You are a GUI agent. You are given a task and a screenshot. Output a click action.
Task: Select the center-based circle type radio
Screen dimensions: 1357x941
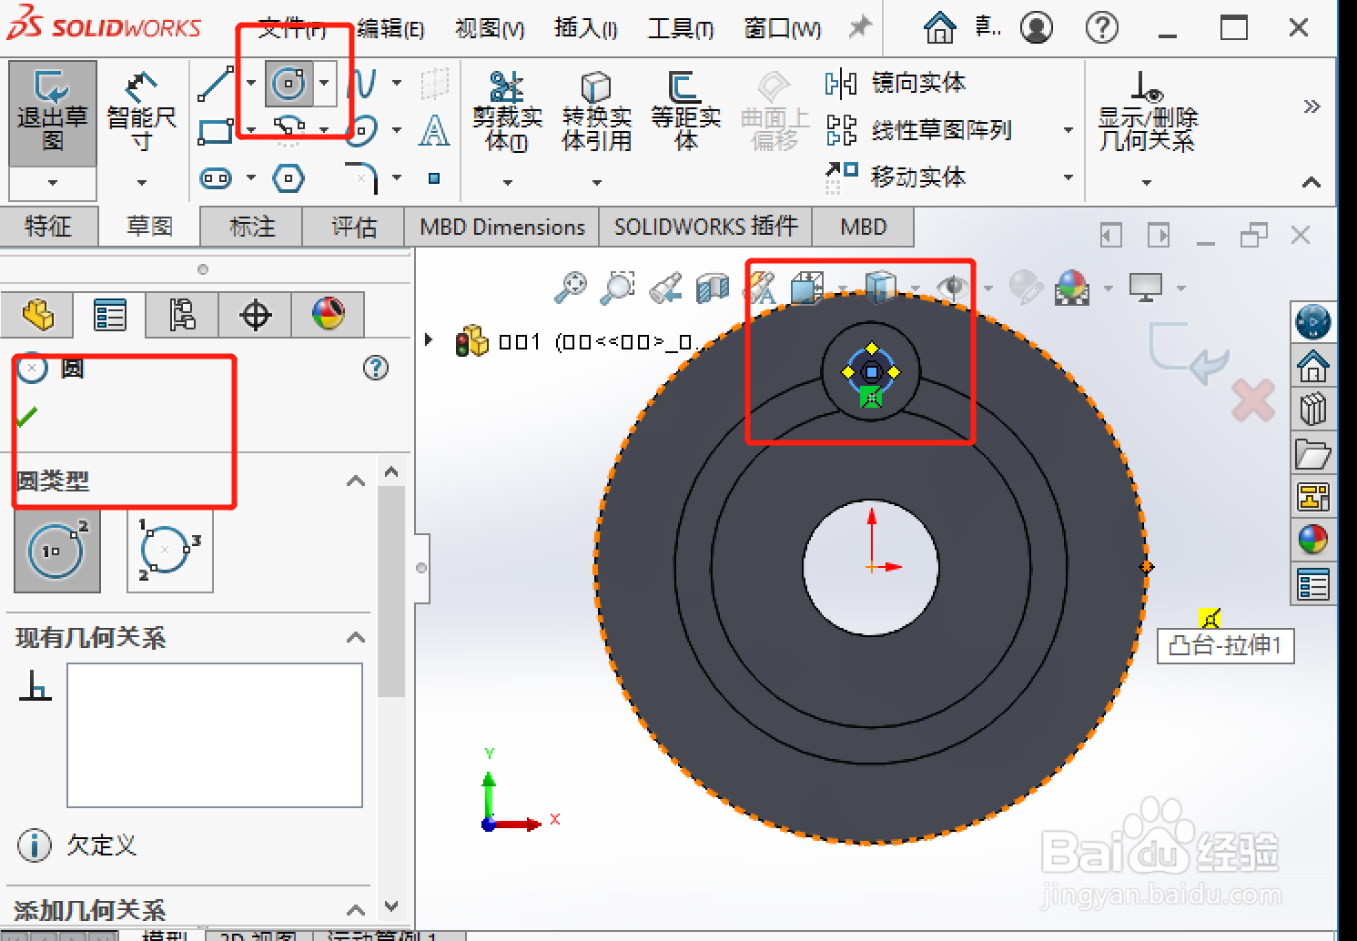(x=56, y=551)
